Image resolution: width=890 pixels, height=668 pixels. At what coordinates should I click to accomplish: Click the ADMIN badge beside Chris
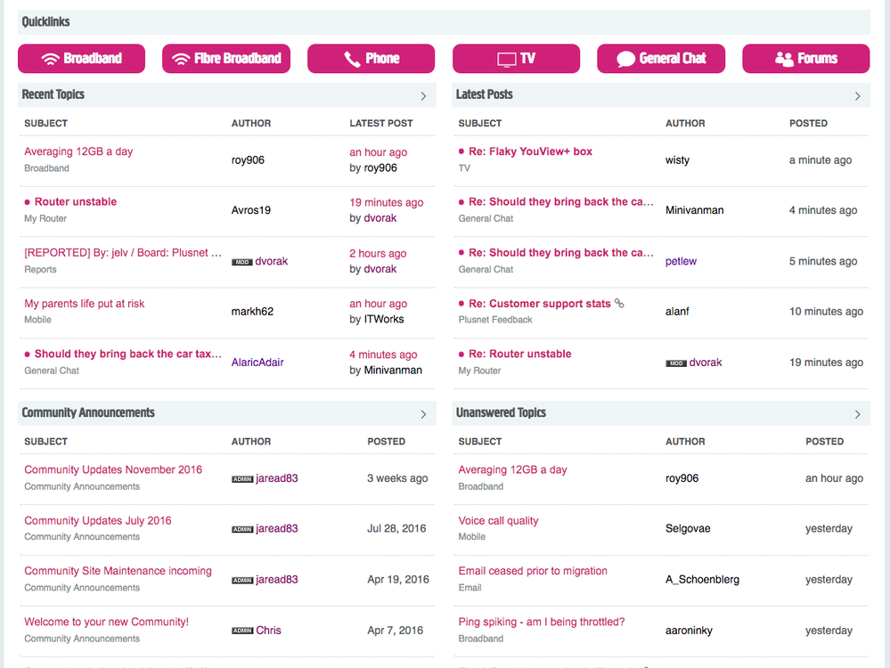click(241, 630)
